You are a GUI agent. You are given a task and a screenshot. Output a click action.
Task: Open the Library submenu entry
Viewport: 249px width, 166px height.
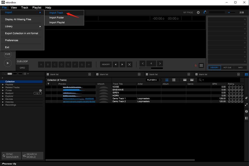click(22, 26)
